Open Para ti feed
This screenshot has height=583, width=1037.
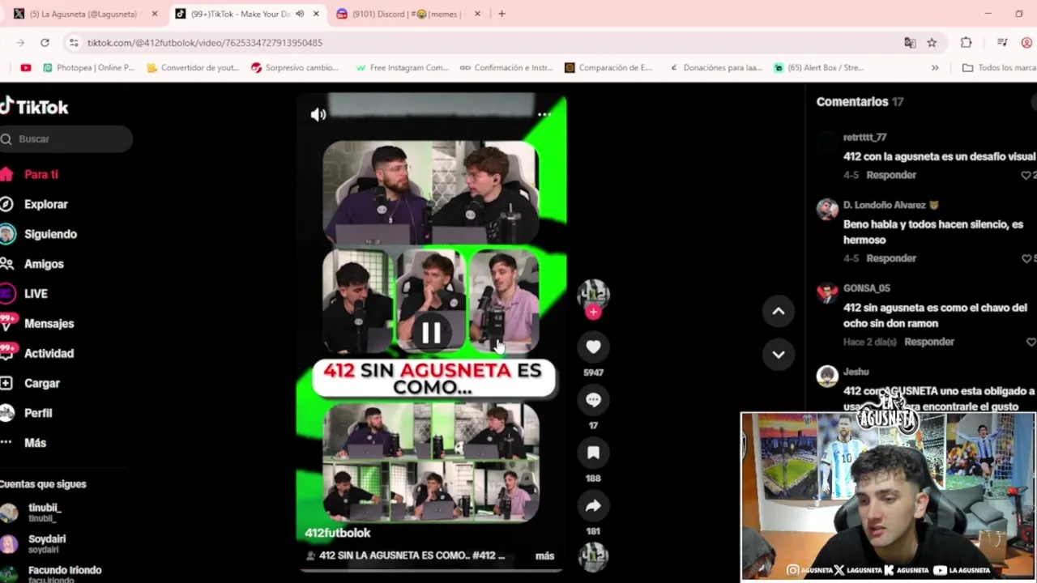coord(41,174)
